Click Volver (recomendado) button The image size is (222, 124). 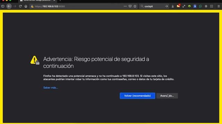pyautogui.click(x=137, y=96)
